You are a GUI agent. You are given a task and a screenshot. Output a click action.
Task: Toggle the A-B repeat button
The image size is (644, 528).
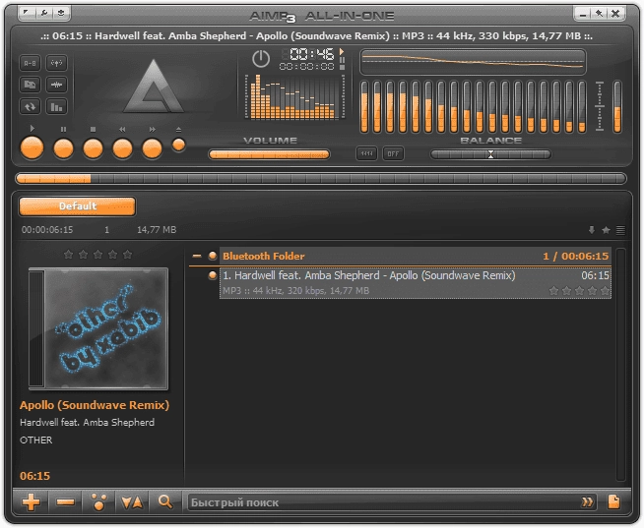point(30,63)
